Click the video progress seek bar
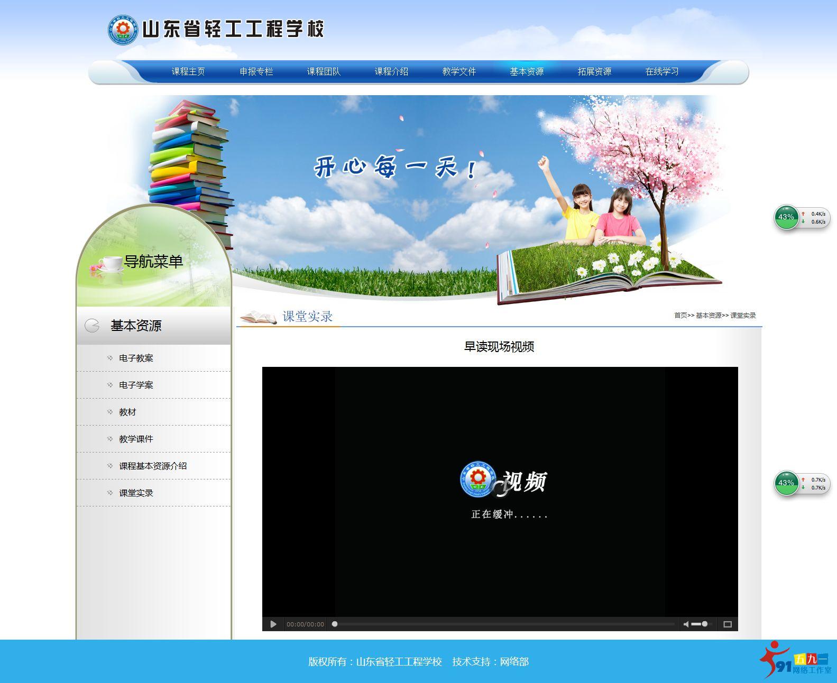 coord(503,624)
